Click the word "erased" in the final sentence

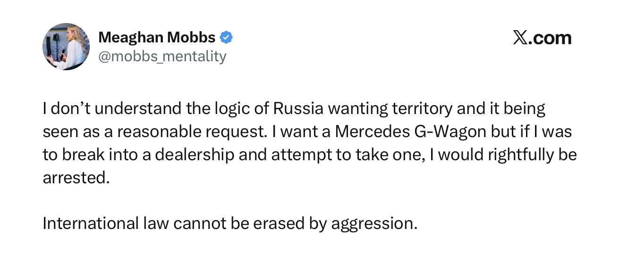point(279,223)
